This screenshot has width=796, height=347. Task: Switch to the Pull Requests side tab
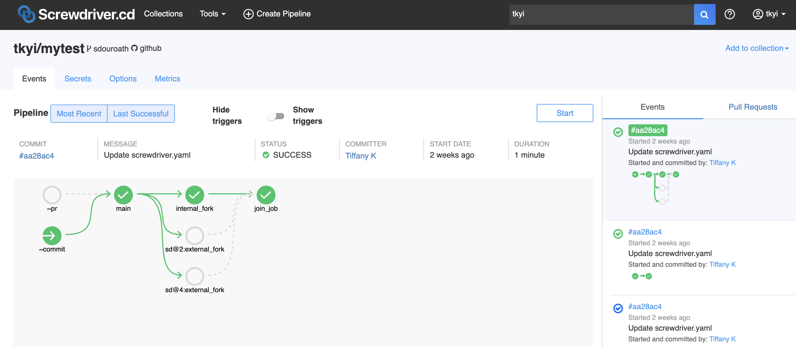point(753,107)
